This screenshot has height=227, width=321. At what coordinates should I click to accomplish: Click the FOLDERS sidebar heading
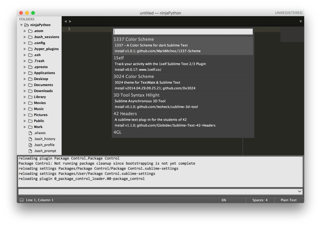pos(27,19)
